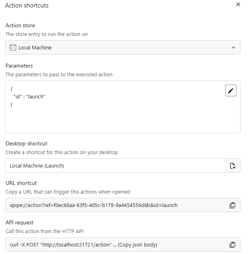
Task: Open the Action store dropdown
Action: point(122,48)
